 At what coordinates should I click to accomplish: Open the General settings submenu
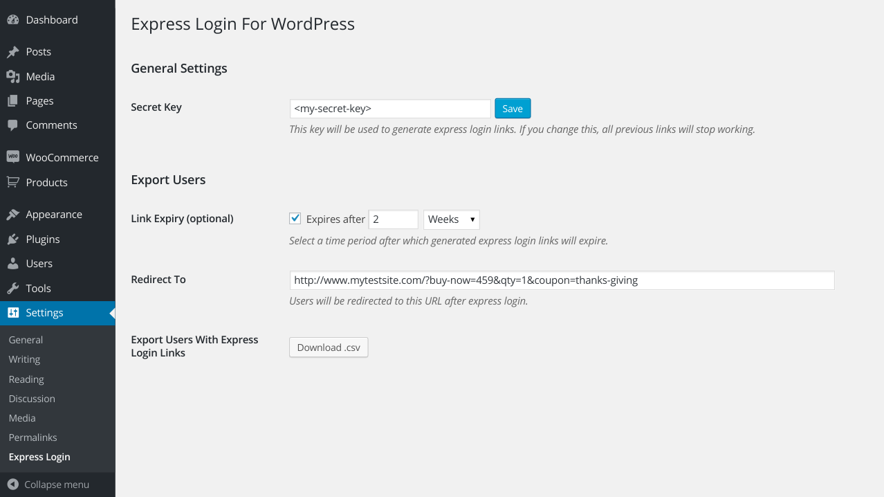pyautogui.click(x=26, y=340)
